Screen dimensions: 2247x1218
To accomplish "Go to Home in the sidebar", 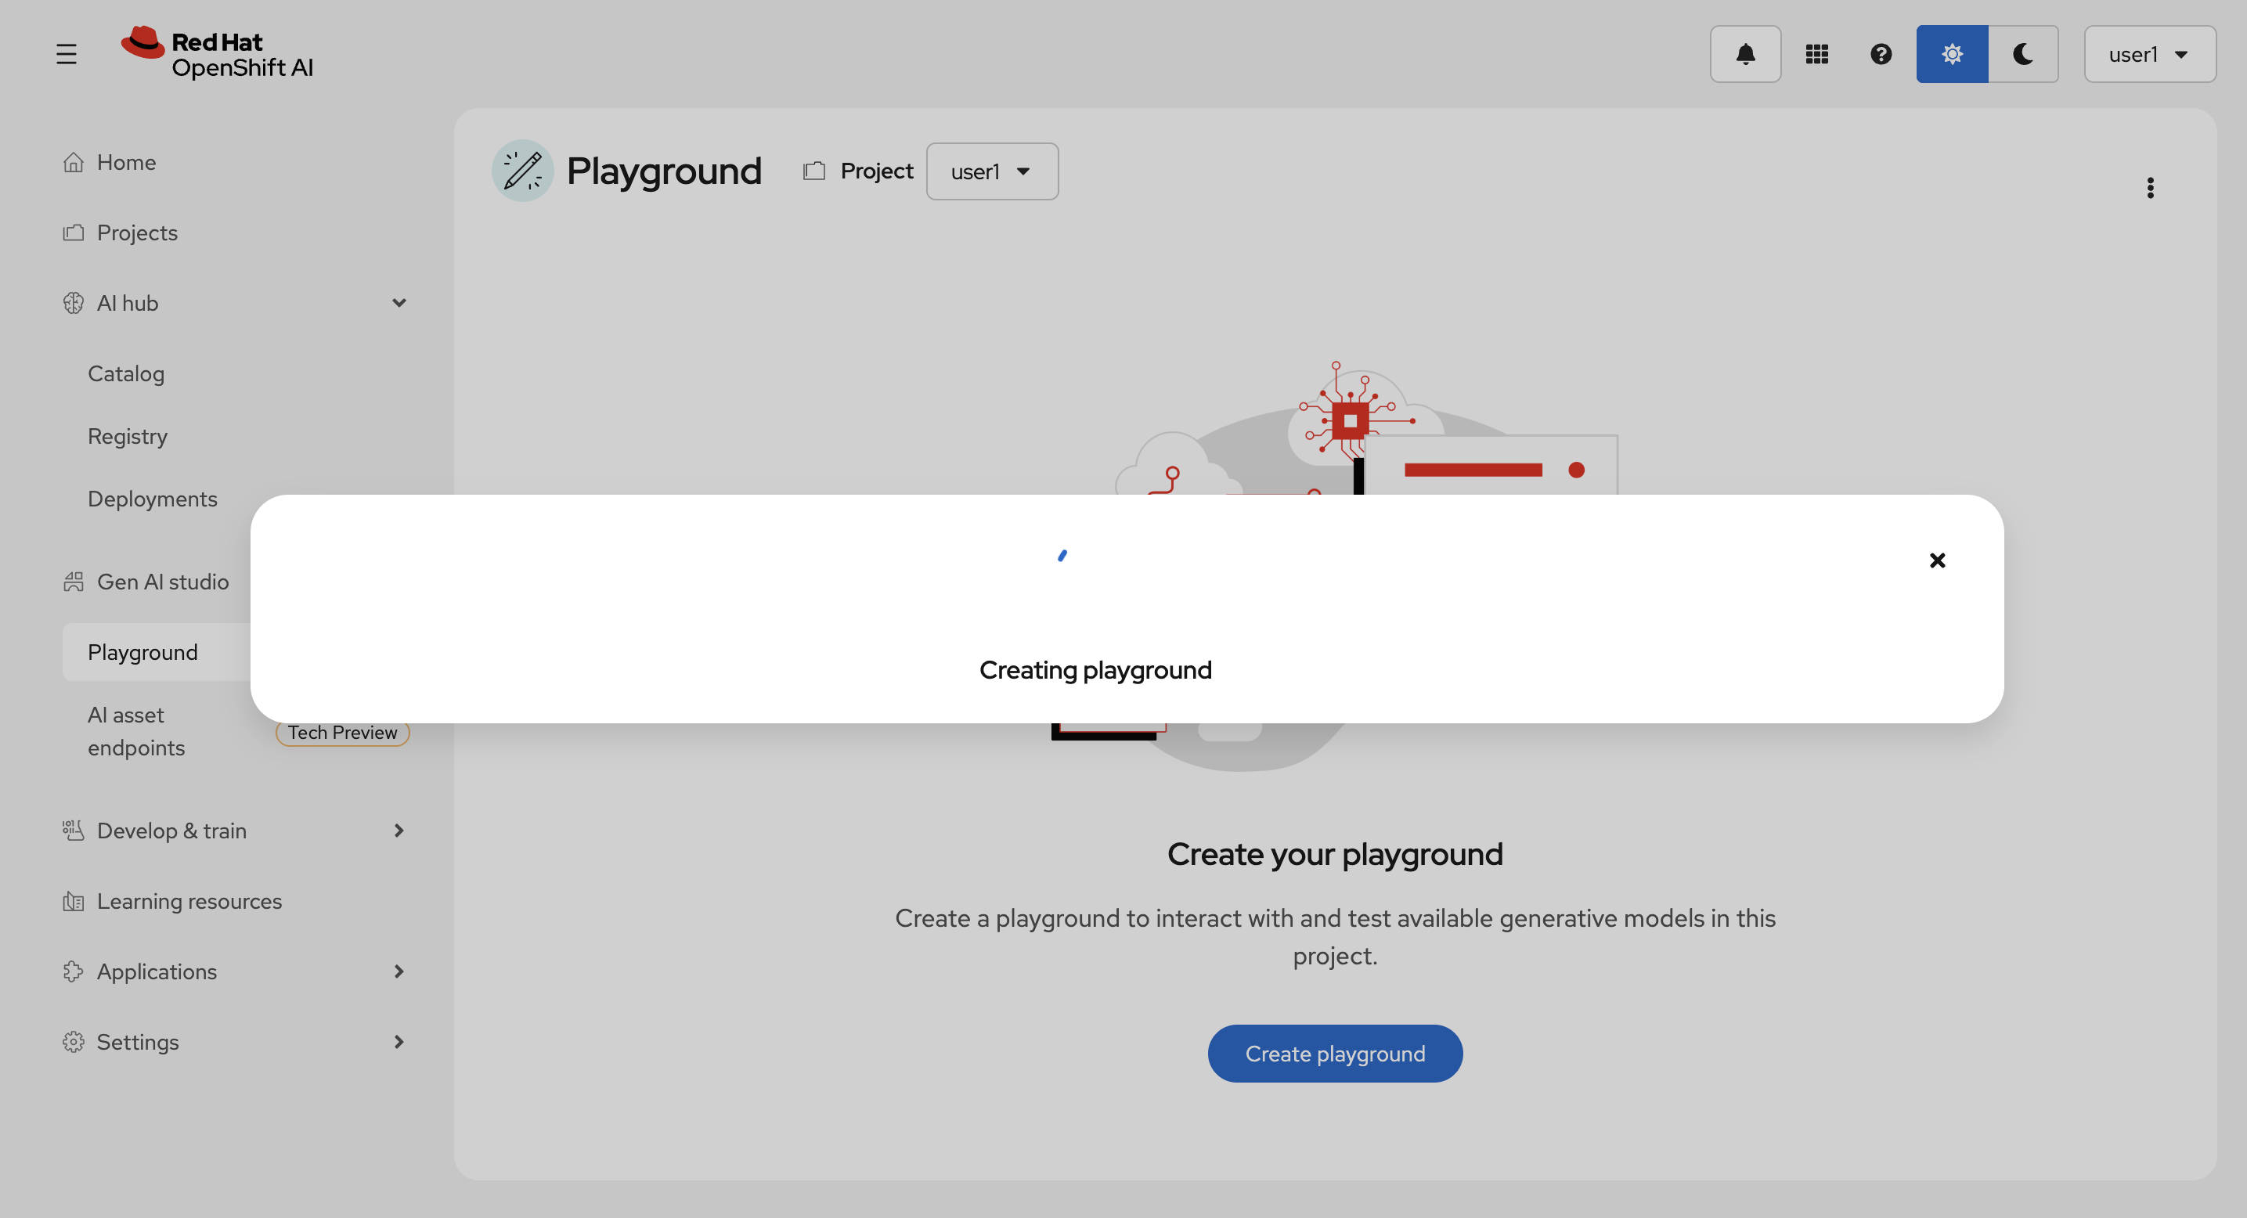I will (125, 162).
